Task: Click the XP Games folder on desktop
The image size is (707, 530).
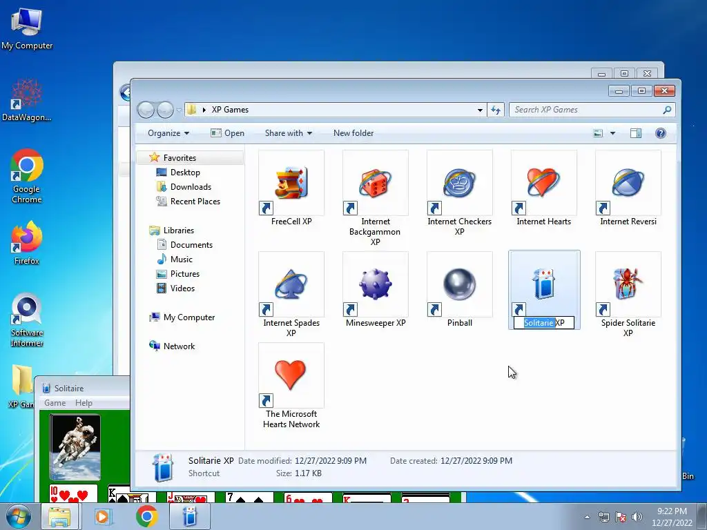Action: tap(21, 386)
